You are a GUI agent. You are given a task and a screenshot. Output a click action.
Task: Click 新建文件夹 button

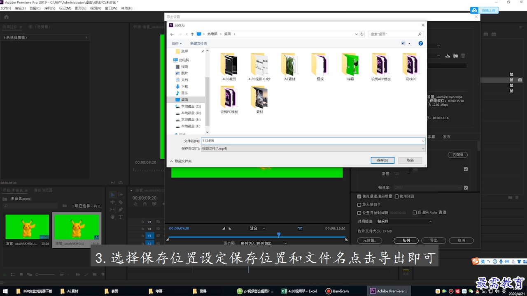tap(198, 43)
